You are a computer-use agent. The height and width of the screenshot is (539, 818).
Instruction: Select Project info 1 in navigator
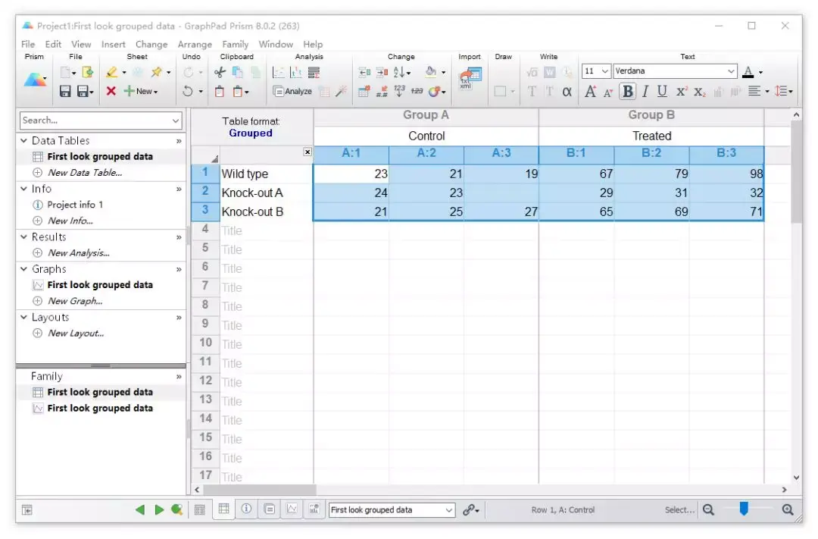[x=75, y=205]
